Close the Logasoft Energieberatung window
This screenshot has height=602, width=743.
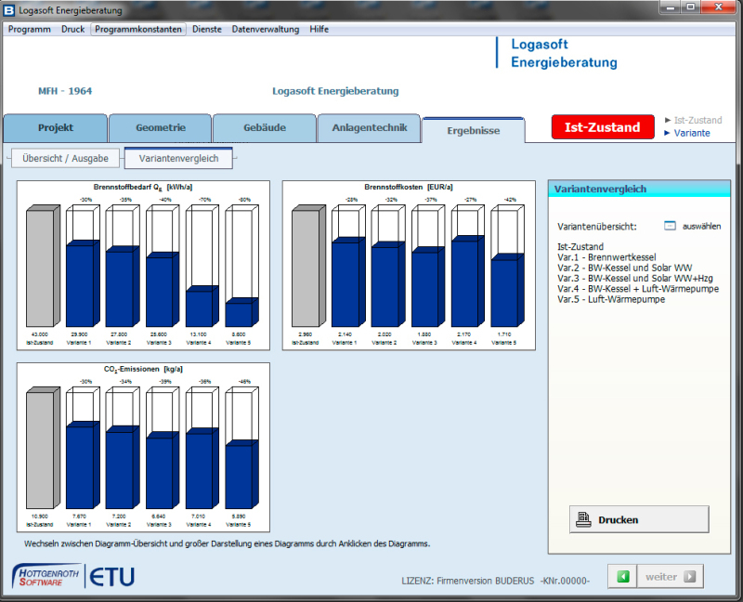click(718, 7)
